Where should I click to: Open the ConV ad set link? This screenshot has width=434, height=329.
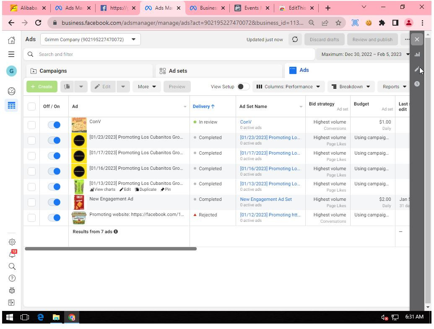point(245,122)
